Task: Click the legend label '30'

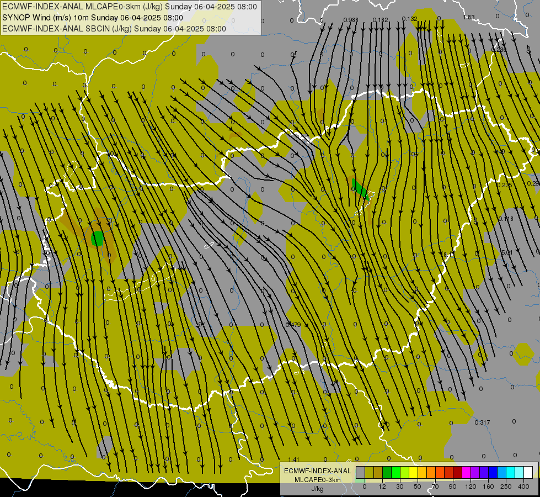Action: (400, 487)
